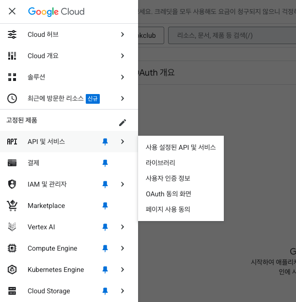Unpin Kubernetes Engine using its pin icon
The image size is (296, 302).
(x=105, y=270)
